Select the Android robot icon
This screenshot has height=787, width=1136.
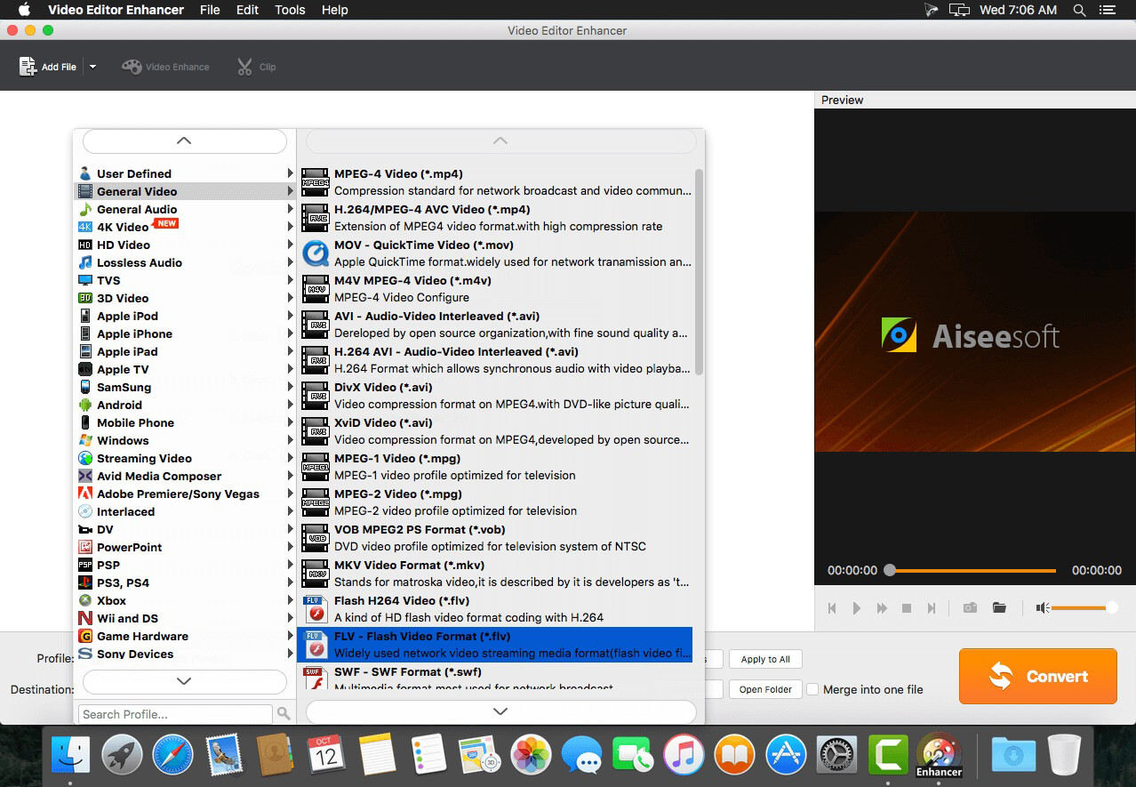pyautogui.click(x=85, y=405)
